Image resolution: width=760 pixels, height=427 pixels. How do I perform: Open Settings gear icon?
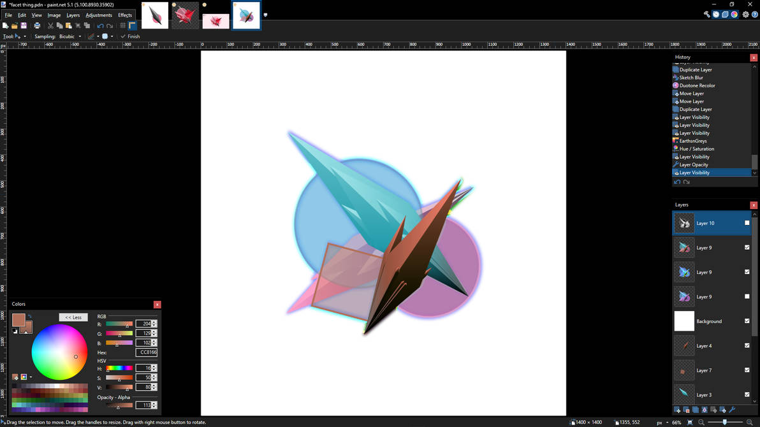[x=745, y=15]
